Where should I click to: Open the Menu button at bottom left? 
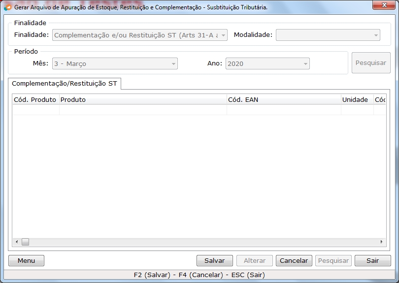[26, 261]
